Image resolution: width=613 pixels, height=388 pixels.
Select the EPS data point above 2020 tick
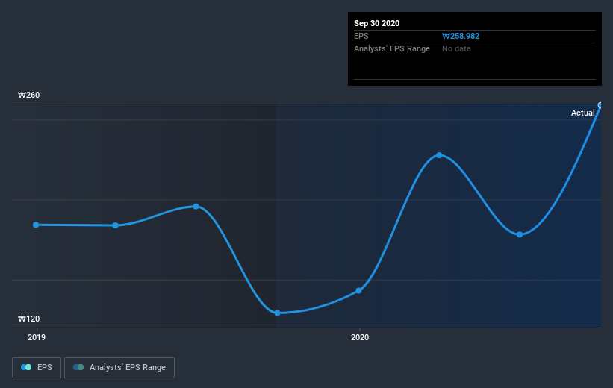[358, 291]
